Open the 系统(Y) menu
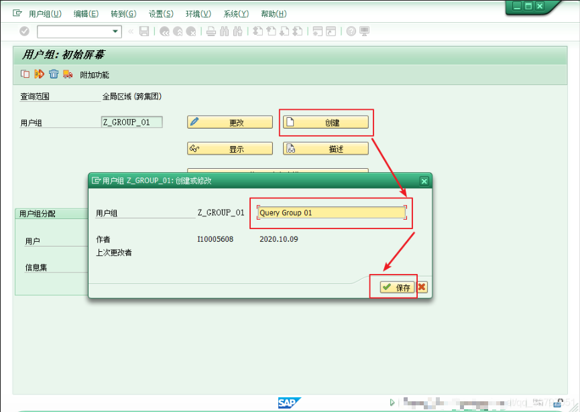This screenshot has height=412, width=580. [x=236, y=13]
